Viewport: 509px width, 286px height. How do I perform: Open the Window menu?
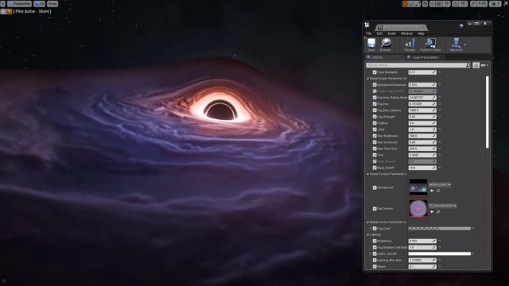(406, 33)
